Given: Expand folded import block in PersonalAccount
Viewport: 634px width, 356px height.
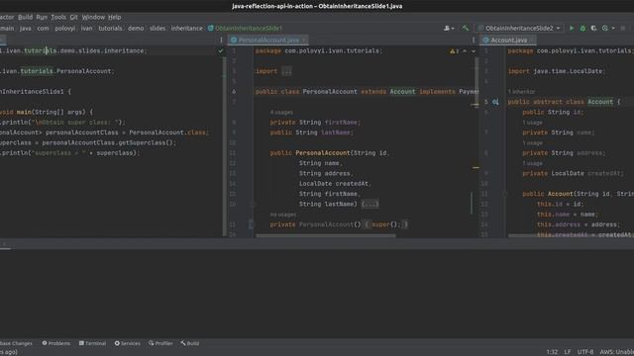Looking at the screenshot, I should (x=286, y=71).
